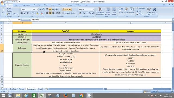Select the yellow 'Cypress' header cell
Viewport: 174px width, 98px height.
[130, 31]
